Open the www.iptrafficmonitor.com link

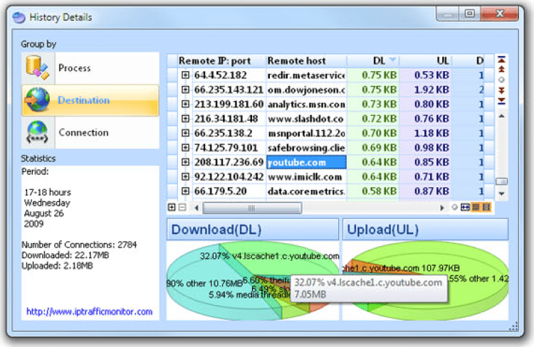click(x=89, y=311)
